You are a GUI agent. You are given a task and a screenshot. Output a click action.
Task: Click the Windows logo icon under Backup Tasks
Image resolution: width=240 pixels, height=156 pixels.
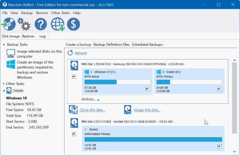[11, 64]
